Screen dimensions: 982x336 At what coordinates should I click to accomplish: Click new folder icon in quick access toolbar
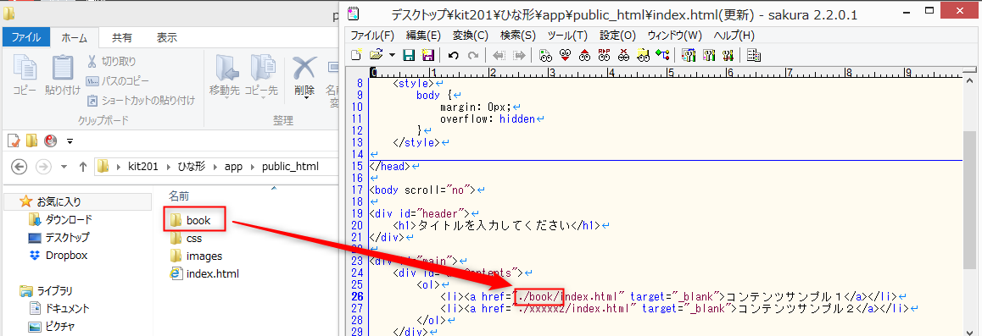32,140
